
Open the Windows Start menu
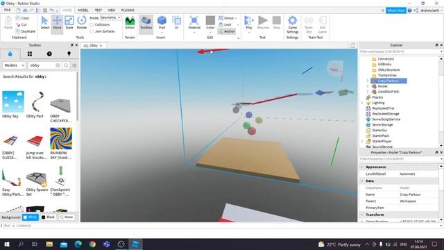coord(7,244)
